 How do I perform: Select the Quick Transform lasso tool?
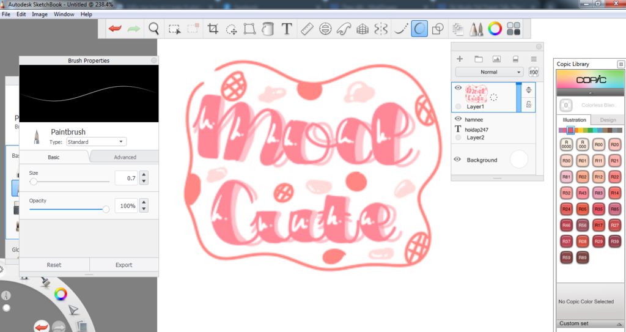(232, 29)
